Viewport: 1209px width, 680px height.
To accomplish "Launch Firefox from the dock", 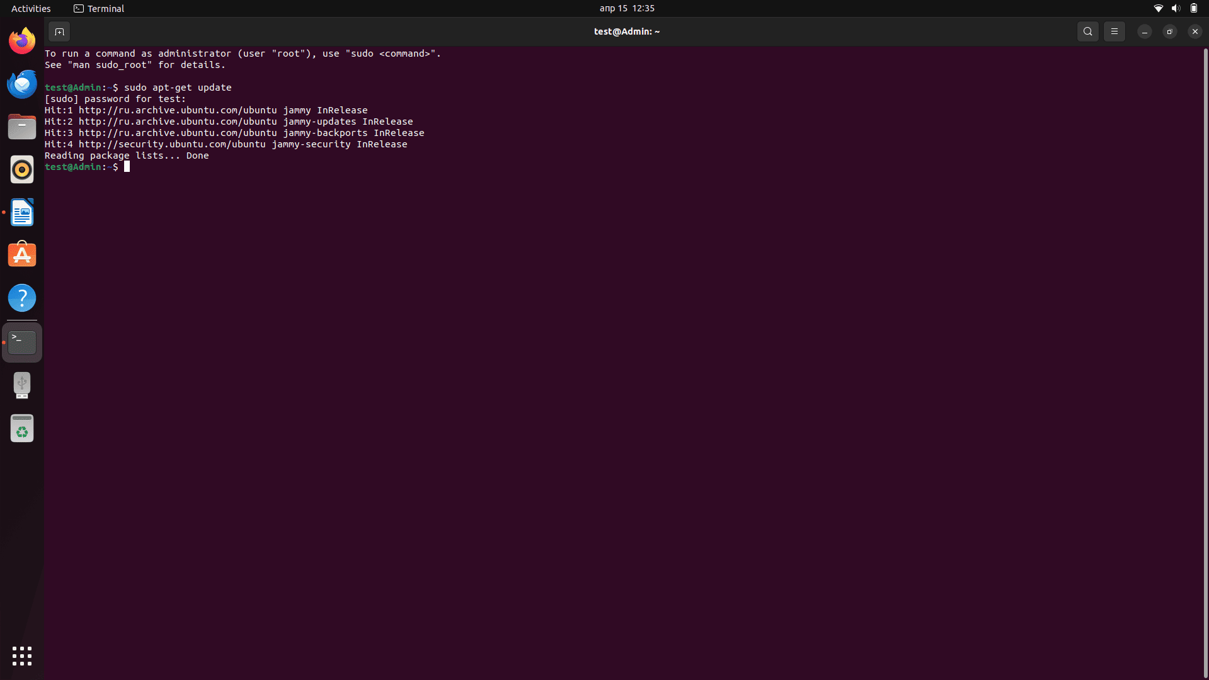I will 22,42.
